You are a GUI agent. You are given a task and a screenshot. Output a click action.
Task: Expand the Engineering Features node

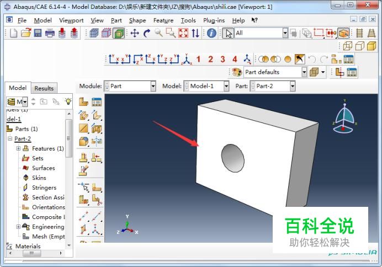pos(18,227)
